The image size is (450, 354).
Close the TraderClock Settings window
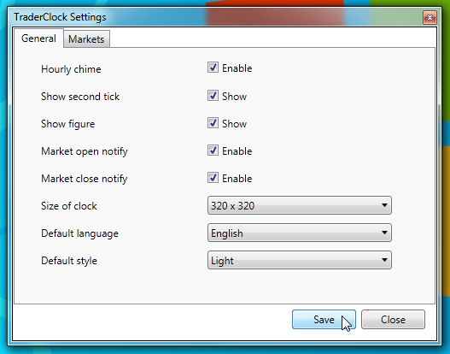pyautogui.click(x=430, y=18)
